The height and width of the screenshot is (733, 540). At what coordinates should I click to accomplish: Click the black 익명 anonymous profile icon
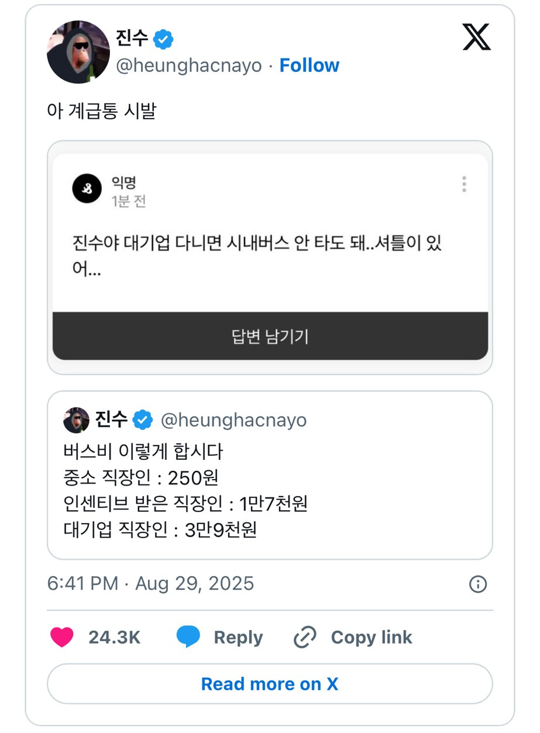(87, 188)
